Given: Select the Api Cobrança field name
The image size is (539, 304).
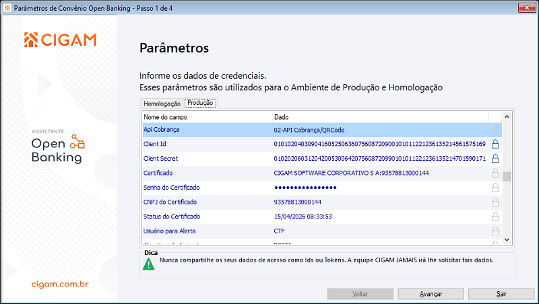Looking at the screenshot, I should (161, 130).
